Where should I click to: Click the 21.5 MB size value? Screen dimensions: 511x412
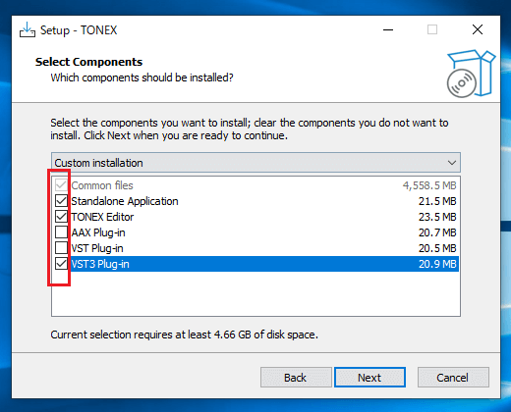[x=437, y=201]
